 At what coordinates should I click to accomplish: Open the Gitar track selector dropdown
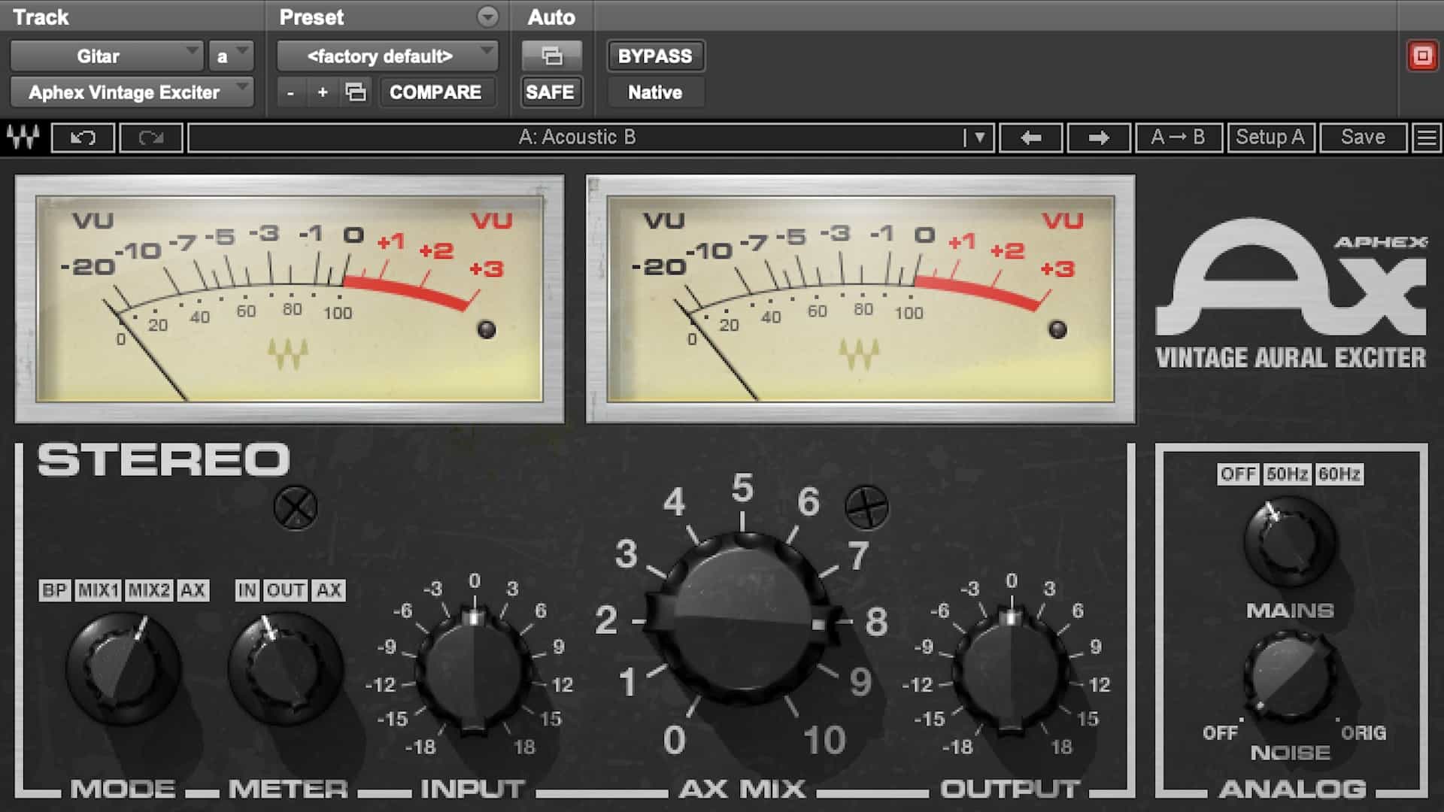click(105, 55)
